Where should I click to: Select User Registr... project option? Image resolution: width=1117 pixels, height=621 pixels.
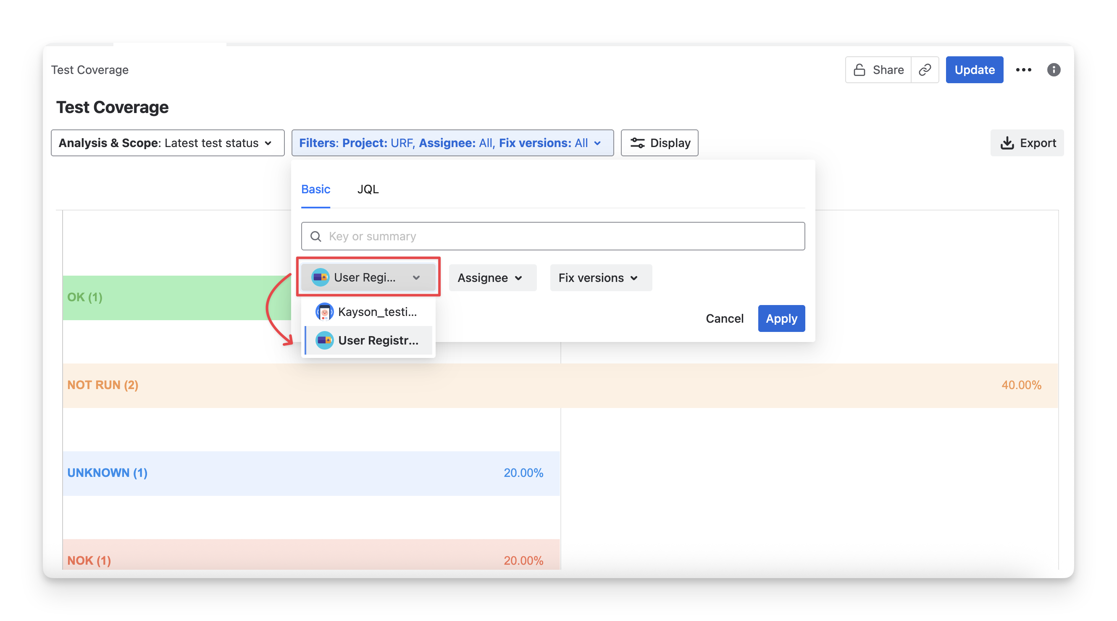(x=368, y=340)
